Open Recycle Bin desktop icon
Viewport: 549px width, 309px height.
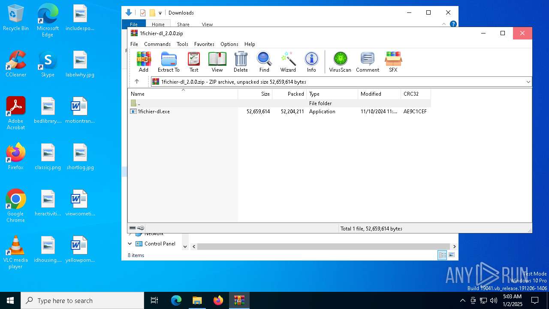coord(16,18)
